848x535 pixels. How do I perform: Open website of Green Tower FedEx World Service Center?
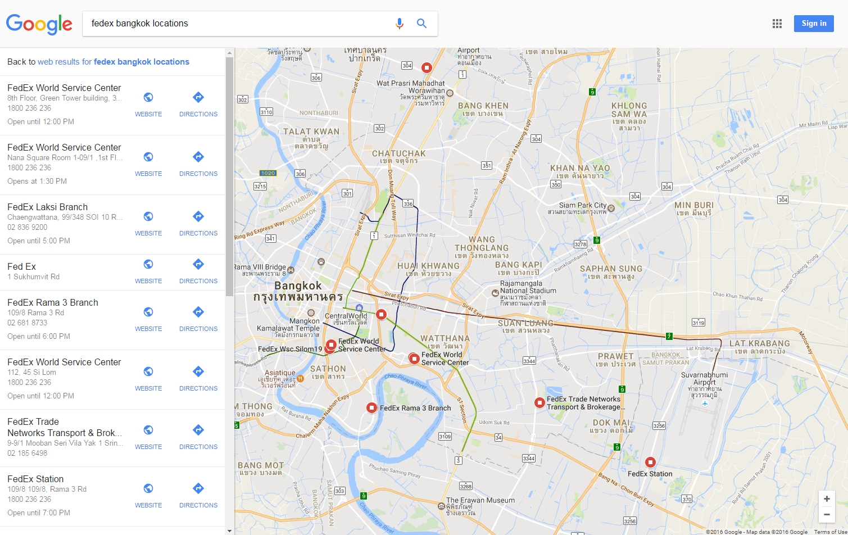point(148,105)
